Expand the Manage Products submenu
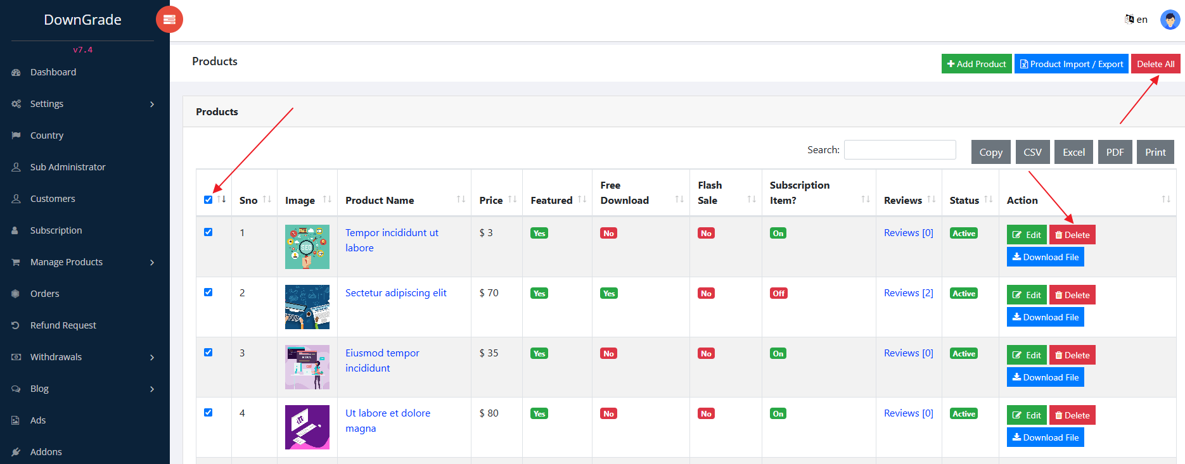 152,263
